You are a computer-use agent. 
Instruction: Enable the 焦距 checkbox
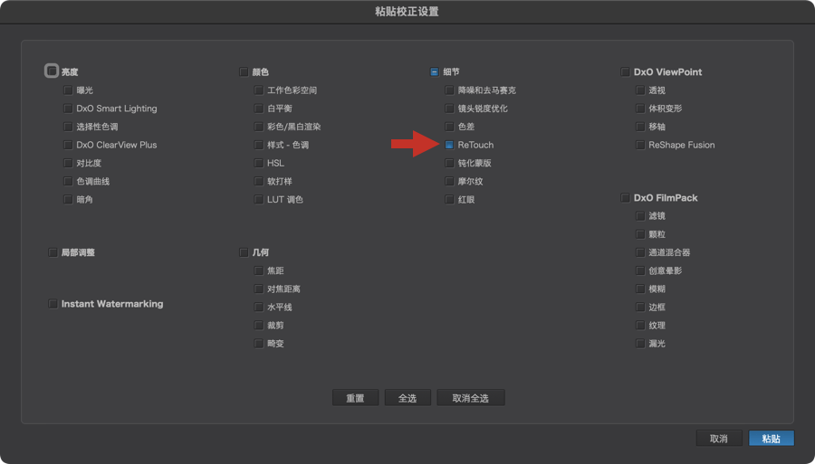(259, 270)
